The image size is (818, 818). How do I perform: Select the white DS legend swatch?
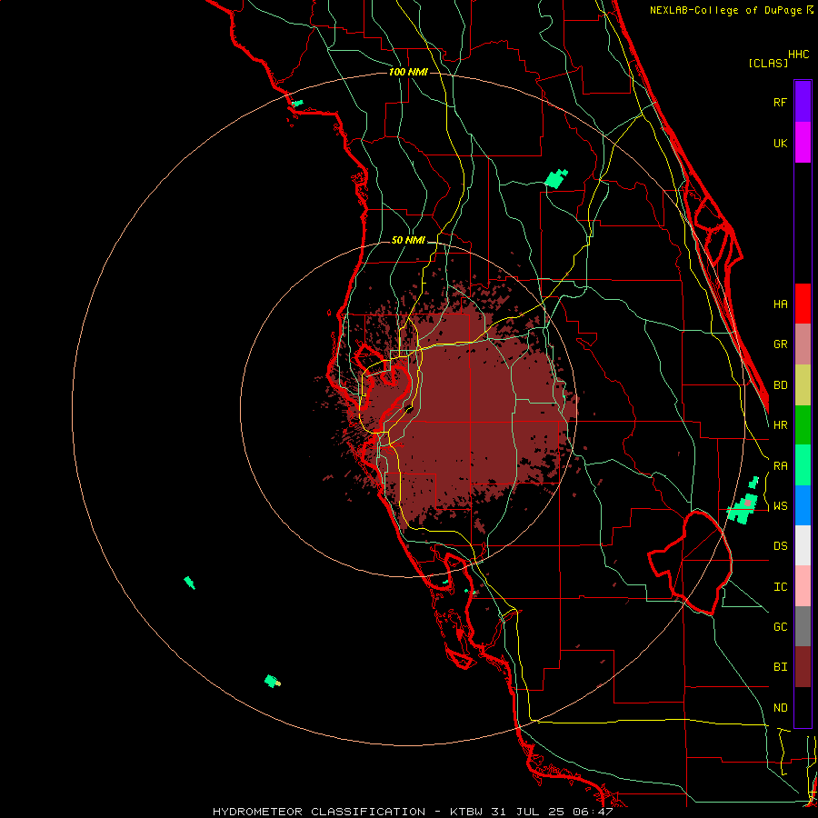[803, 545]
